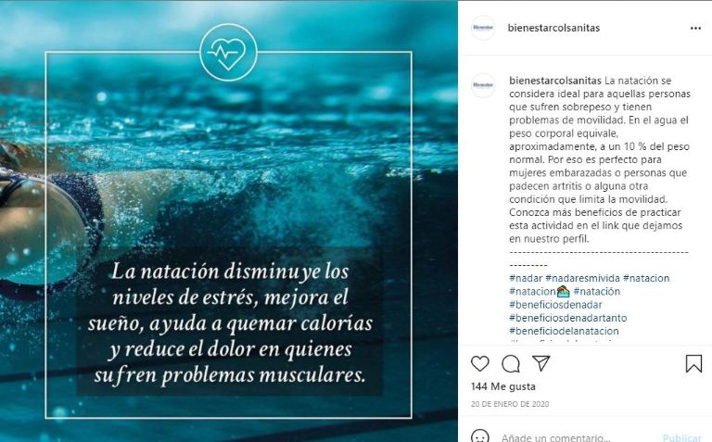The height and width of the screenshot is (442, 712).
Task: Open bienestarcolsanitas username in header
Action: pyautogui.click(x=553, y=28)
